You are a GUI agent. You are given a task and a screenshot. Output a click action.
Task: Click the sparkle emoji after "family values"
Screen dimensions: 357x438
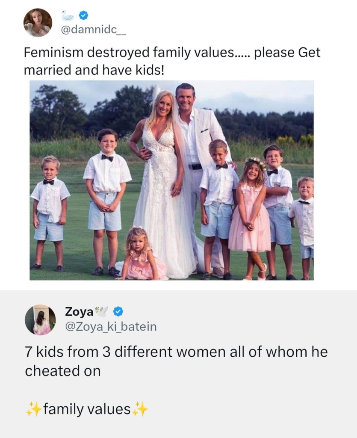pos(140,409)
